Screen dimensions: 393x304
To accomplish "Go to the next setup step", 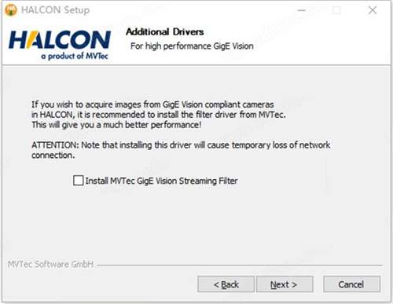I will pos(285,284).
